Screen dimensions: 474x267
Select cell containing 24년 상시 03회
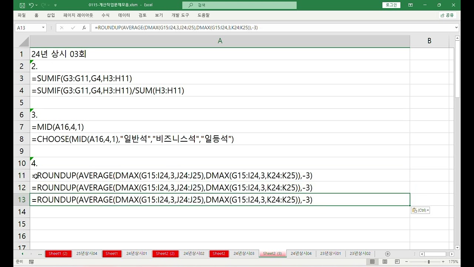[220, 54]
